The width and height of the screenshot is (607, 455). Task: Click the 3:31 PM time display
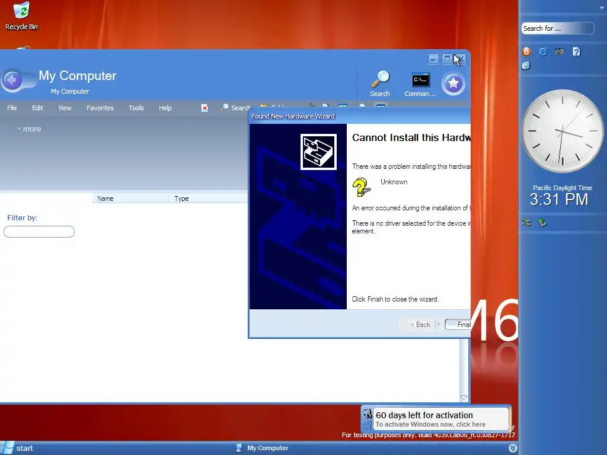558,200
